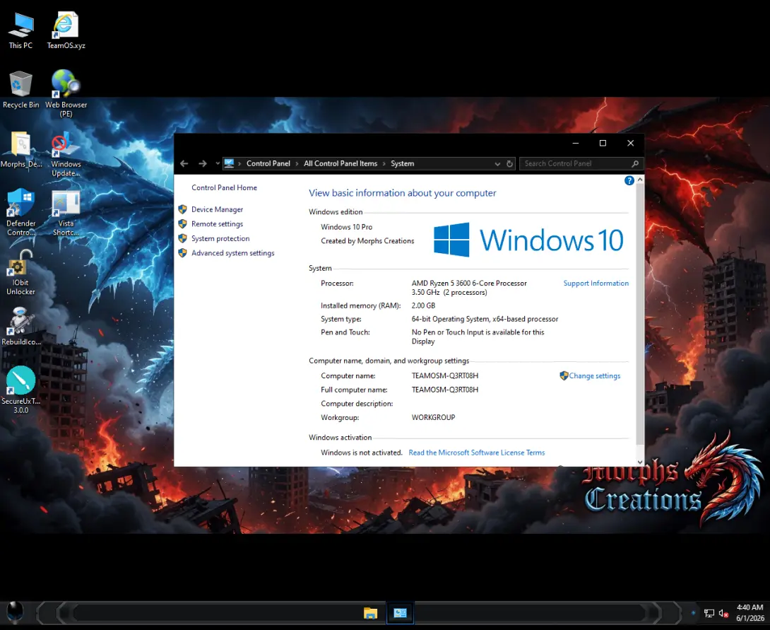Expand the chevron after Control Panel

click(x=297, y=163)
